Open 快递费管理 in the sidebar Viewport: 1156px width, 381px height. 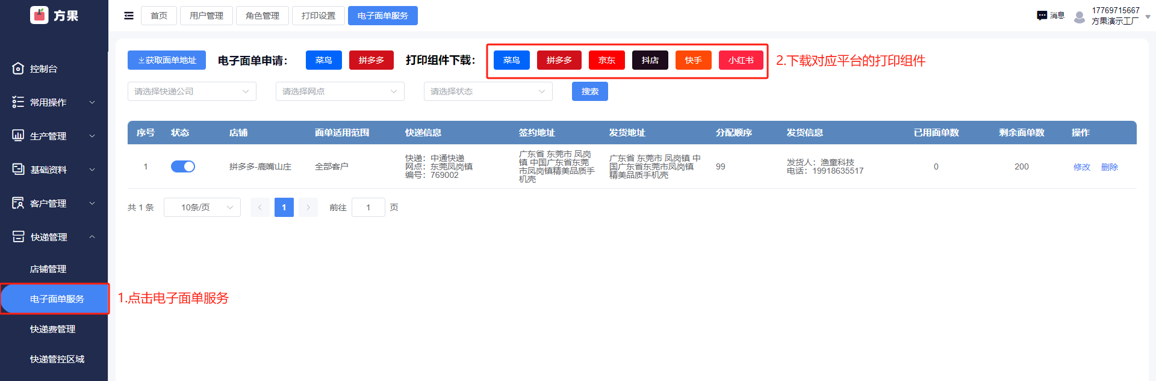click(53, 329)
